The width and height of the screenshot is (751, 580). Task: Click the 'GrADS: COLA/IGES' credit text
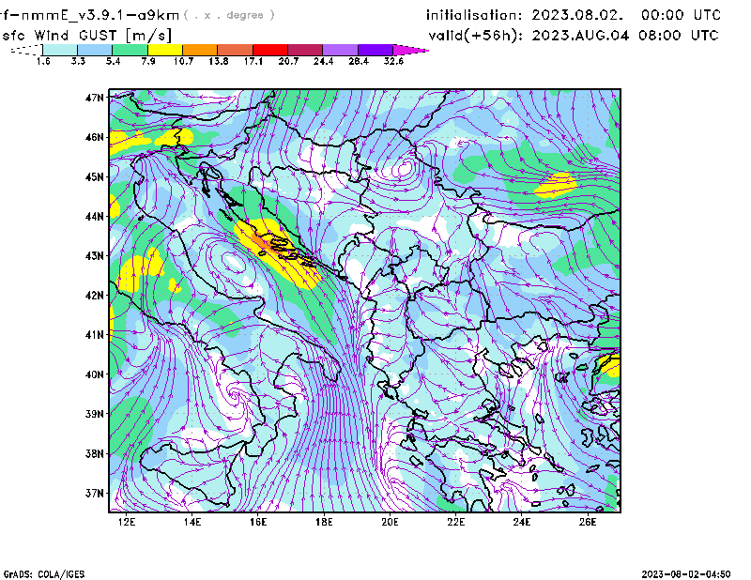point(44,574)
